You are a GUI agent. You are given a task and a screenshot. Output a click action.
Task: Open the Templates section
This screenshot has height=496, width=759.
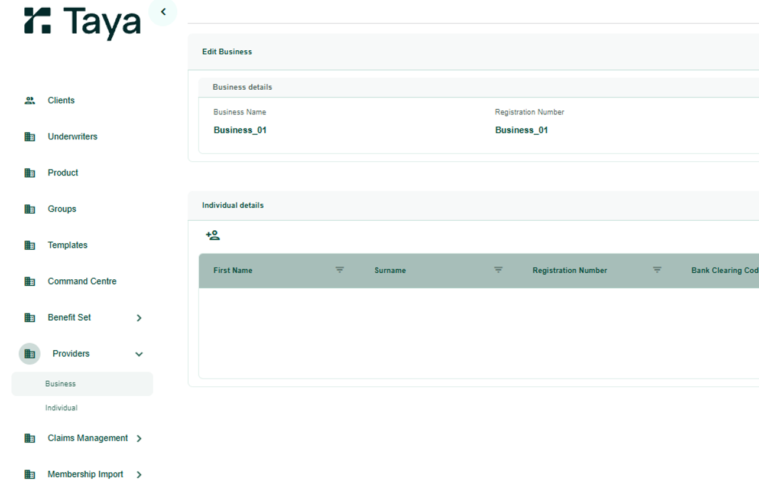coord(67,245)
